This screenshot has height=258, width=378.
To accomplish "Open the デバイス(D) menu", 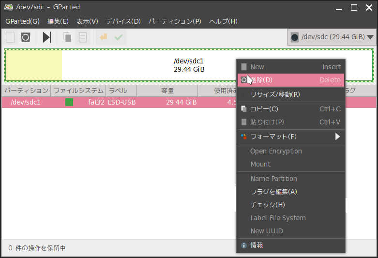I will [x=123, y=21].
